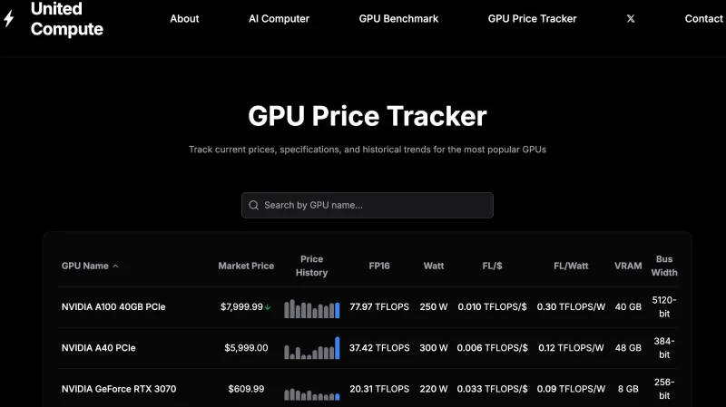Click the United Compute home link
The height and width of the screenshot is (407, 726).
click(x=66, y=19)
